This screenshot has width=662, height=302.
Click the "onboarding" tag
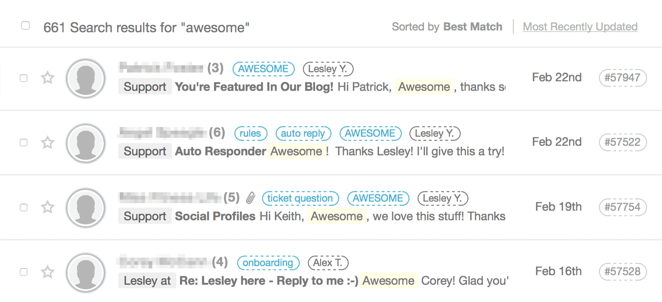[268, 263]
